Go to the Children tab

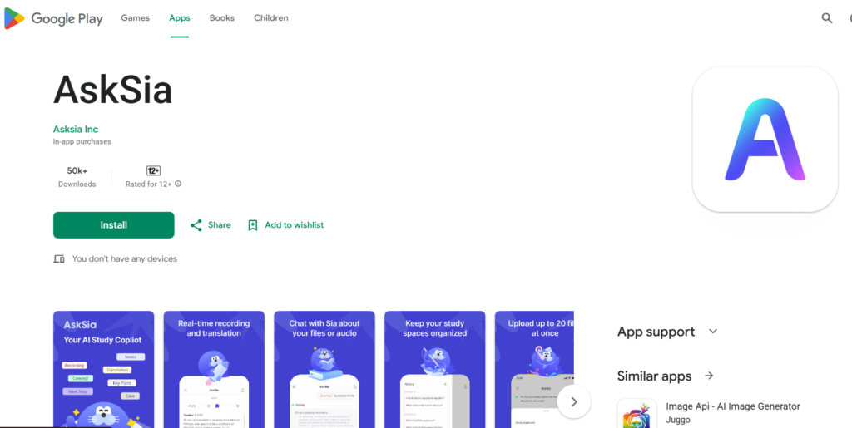pos(271,18)
